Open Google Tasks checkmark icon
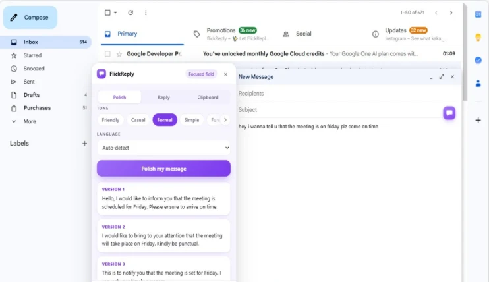 [478, 60]
